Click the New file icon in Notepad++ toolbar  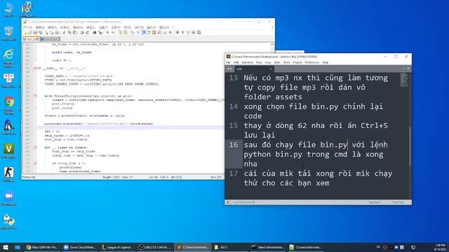pyautogui.click(x=25, y=33)
